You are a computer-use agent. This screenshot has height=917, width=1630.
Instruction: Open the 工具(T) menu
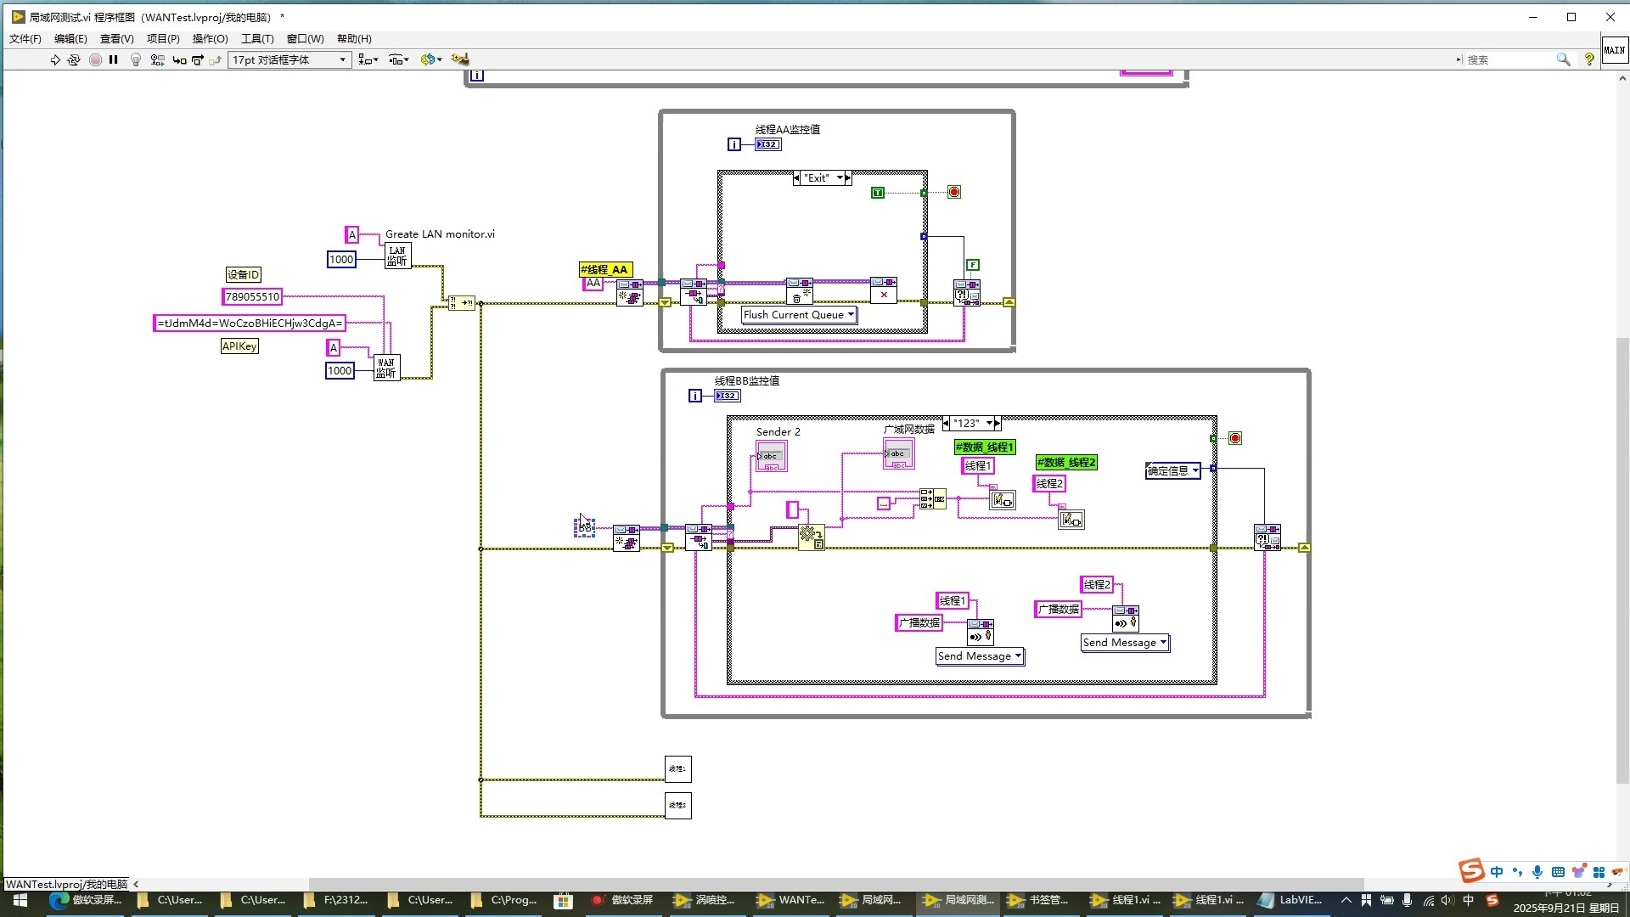256,38
